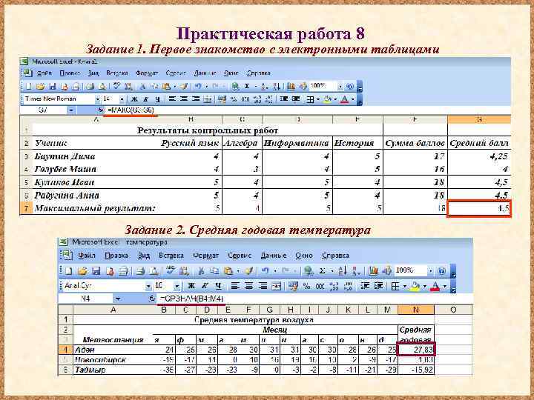Viewport: 534px width, 400px height.
Task: Open 100% zoom dropdown in температура window
Action: (x=431, y=271)
